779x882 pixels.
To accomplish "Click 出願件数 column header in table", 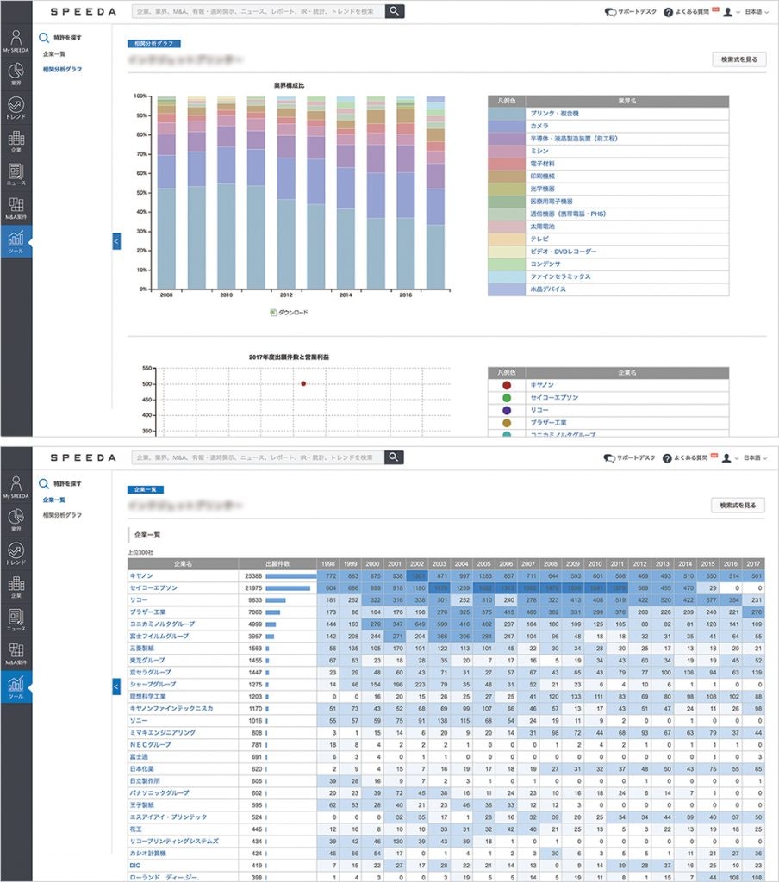I will point(277,563).
